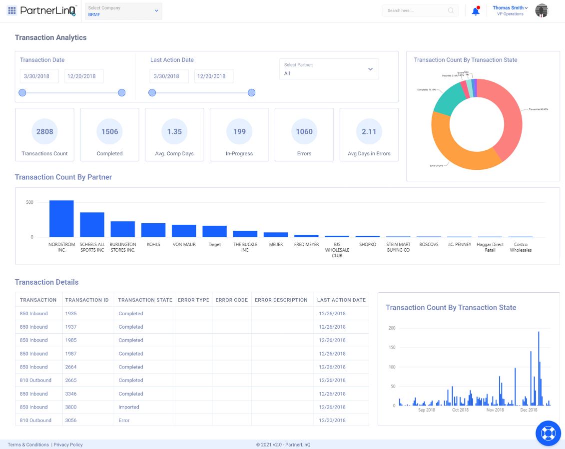Open the Privacy Policy link
Image resolution: width=565 pixels, height=449 pixels.
point(68,445)
